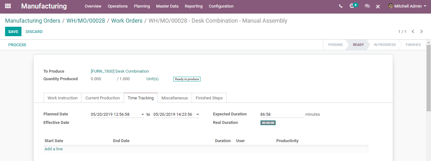The height and width of the screenshot is (161, 431).
Task: Click the vertical page scrollbar
Action: coord(428,79)
